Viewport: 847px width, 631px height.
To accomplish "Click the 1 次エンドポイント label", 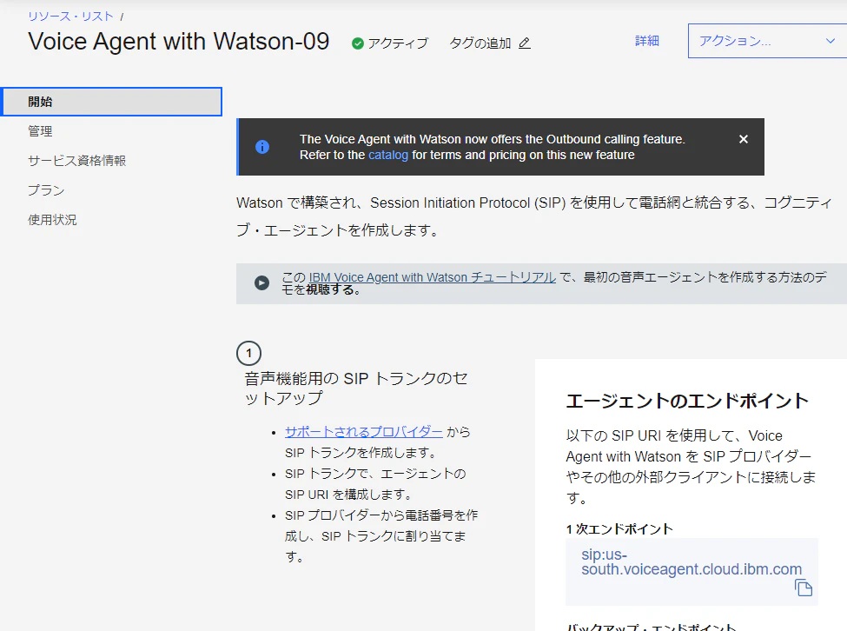I will [x=619, y=529].
